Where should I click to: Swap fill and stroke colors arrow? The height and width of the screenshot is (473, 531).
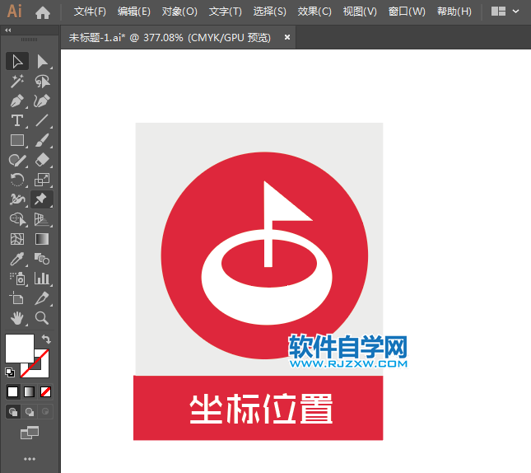click(x=47, y=339)
